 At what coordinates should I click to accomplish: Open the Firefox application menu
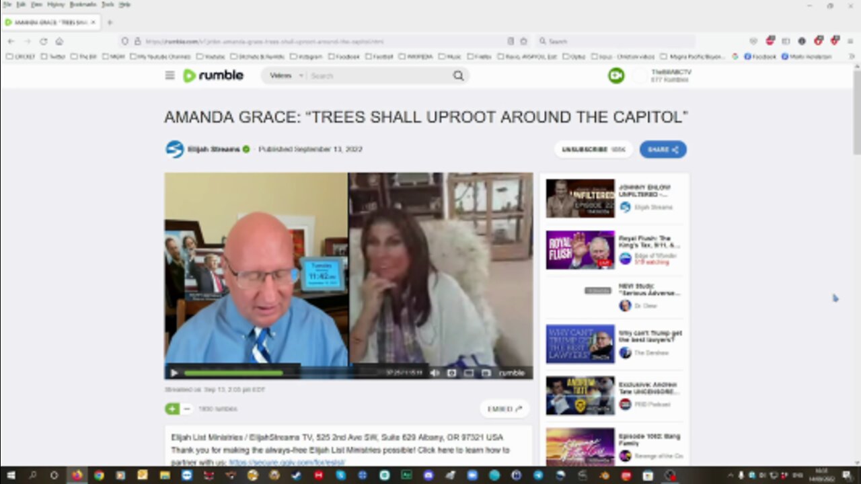tap(851, 41)
